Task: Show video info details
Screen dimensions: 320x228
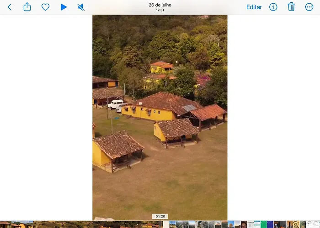Action: 273,7
